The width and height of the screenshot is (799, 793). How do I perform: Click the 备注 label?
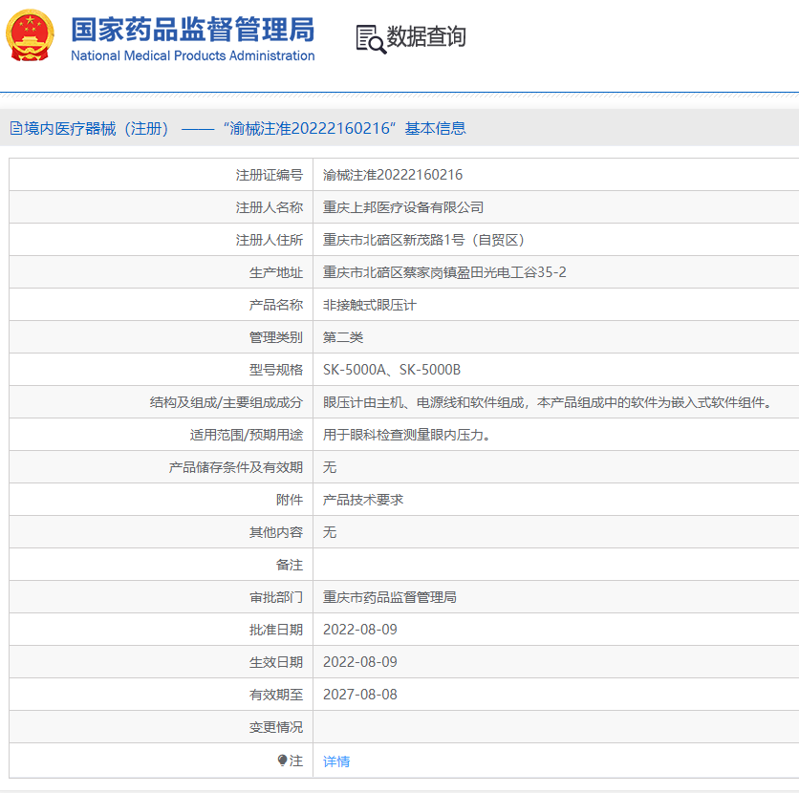pyautogui.click(x=290, y=565)
